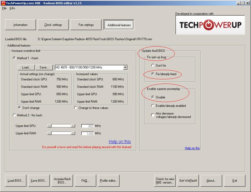Select Fix/already fixed radio button
The image size is (251, 192).
point(153,74)
